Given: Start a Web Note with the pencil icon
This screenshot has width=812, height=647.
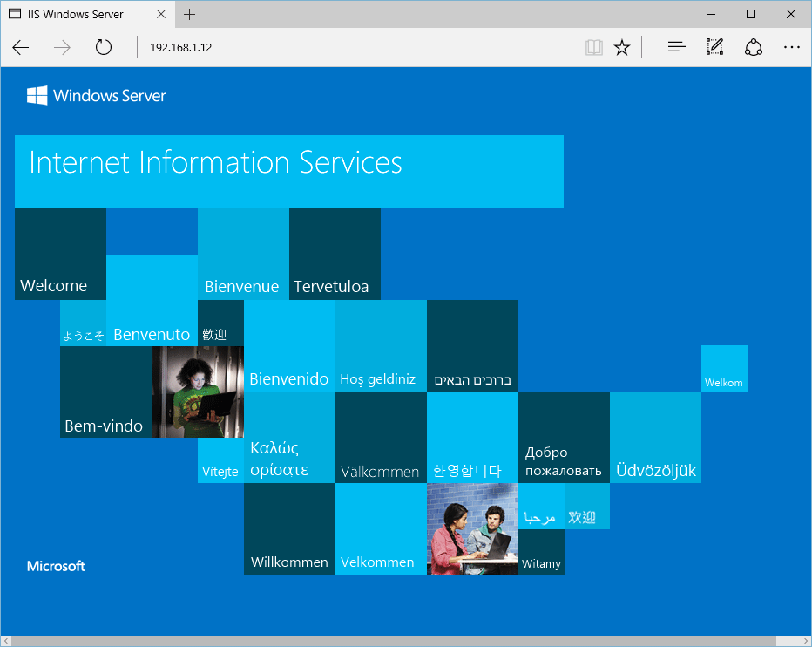Looking at the screenshot, I should 714,47.
